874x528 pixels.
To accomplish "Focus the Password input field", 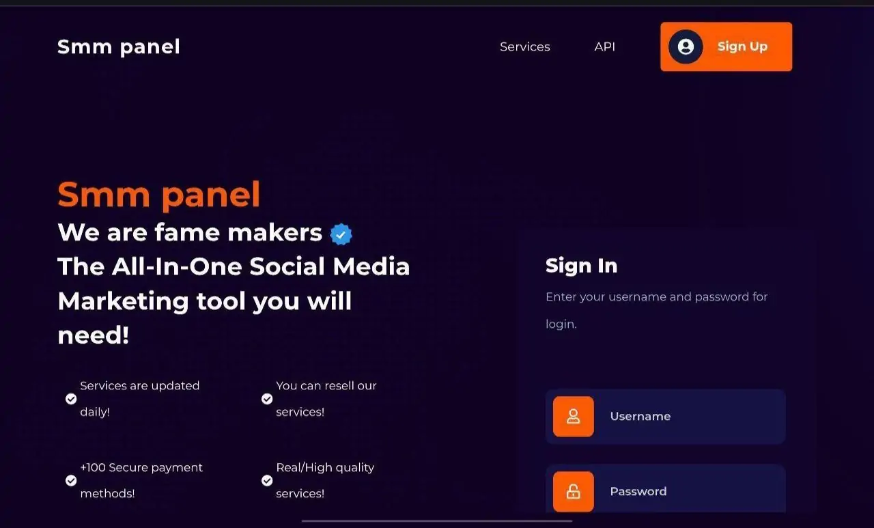I will (690, 492).
